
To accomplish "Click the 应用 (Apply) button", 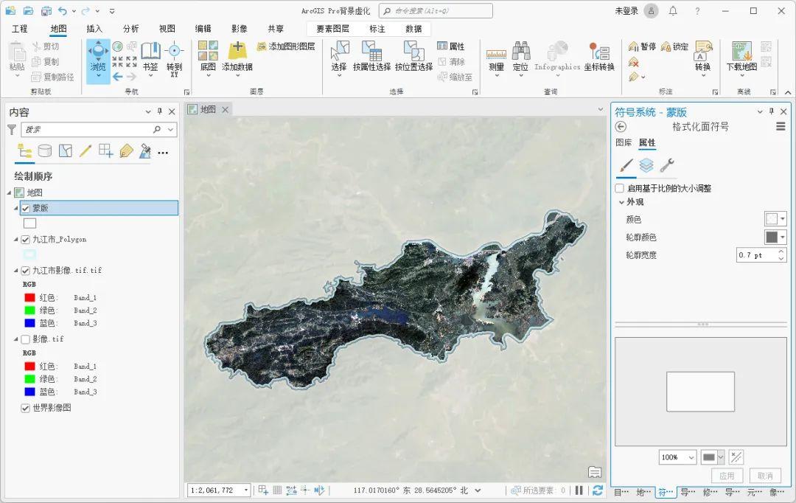I will click(x=727, y=476).
